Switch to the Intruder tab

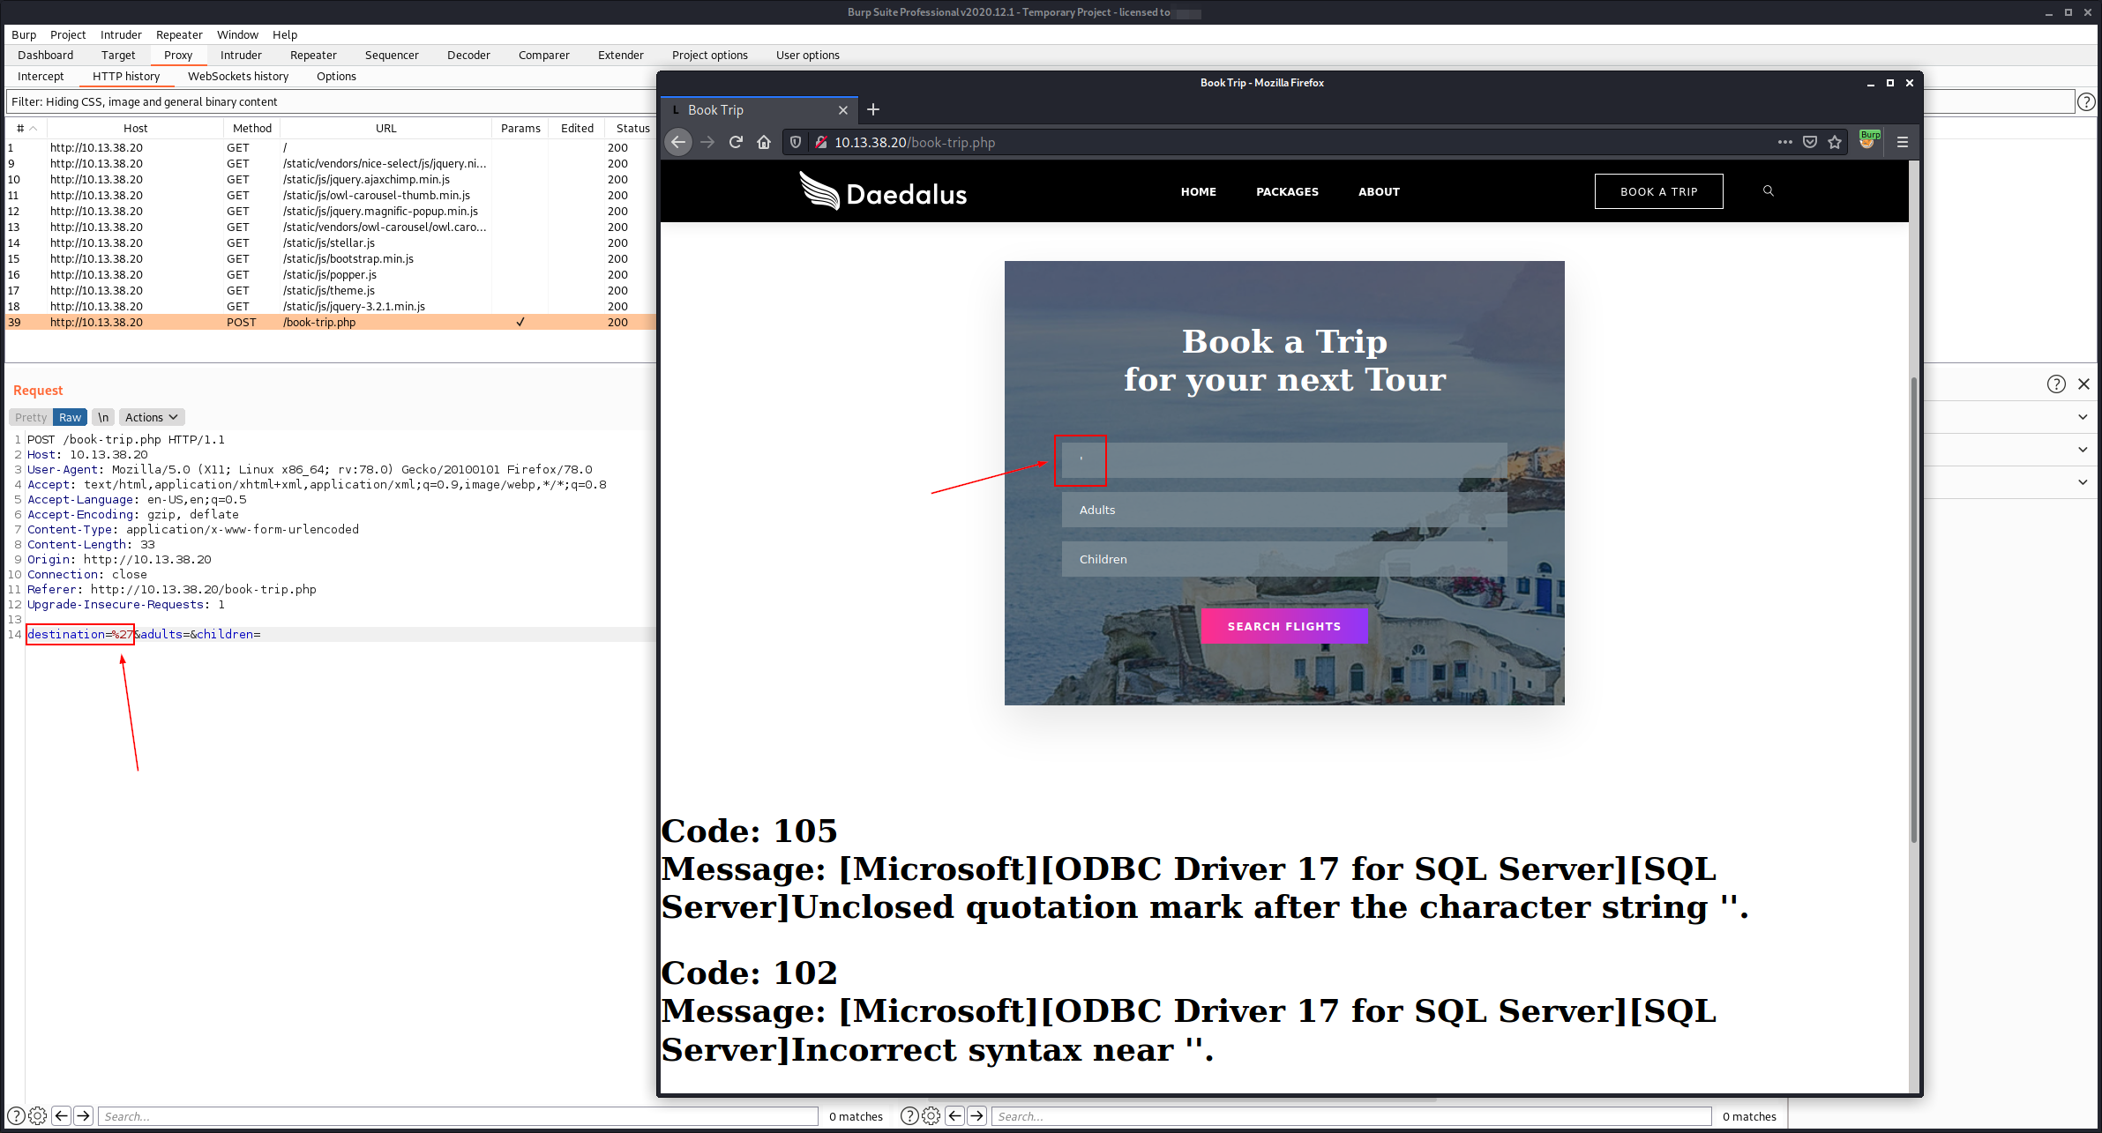pos(241,55)
